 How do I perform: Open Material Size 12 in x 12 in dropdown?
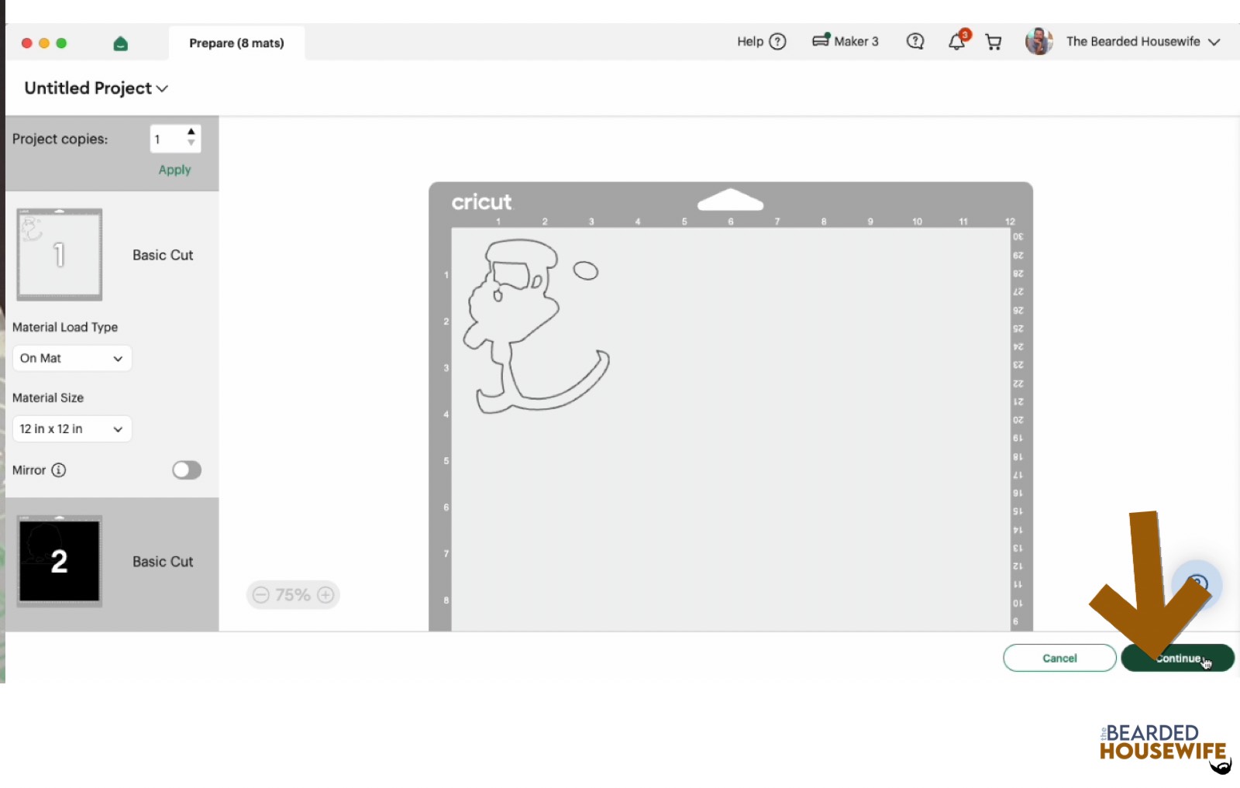tap(72, 428)
